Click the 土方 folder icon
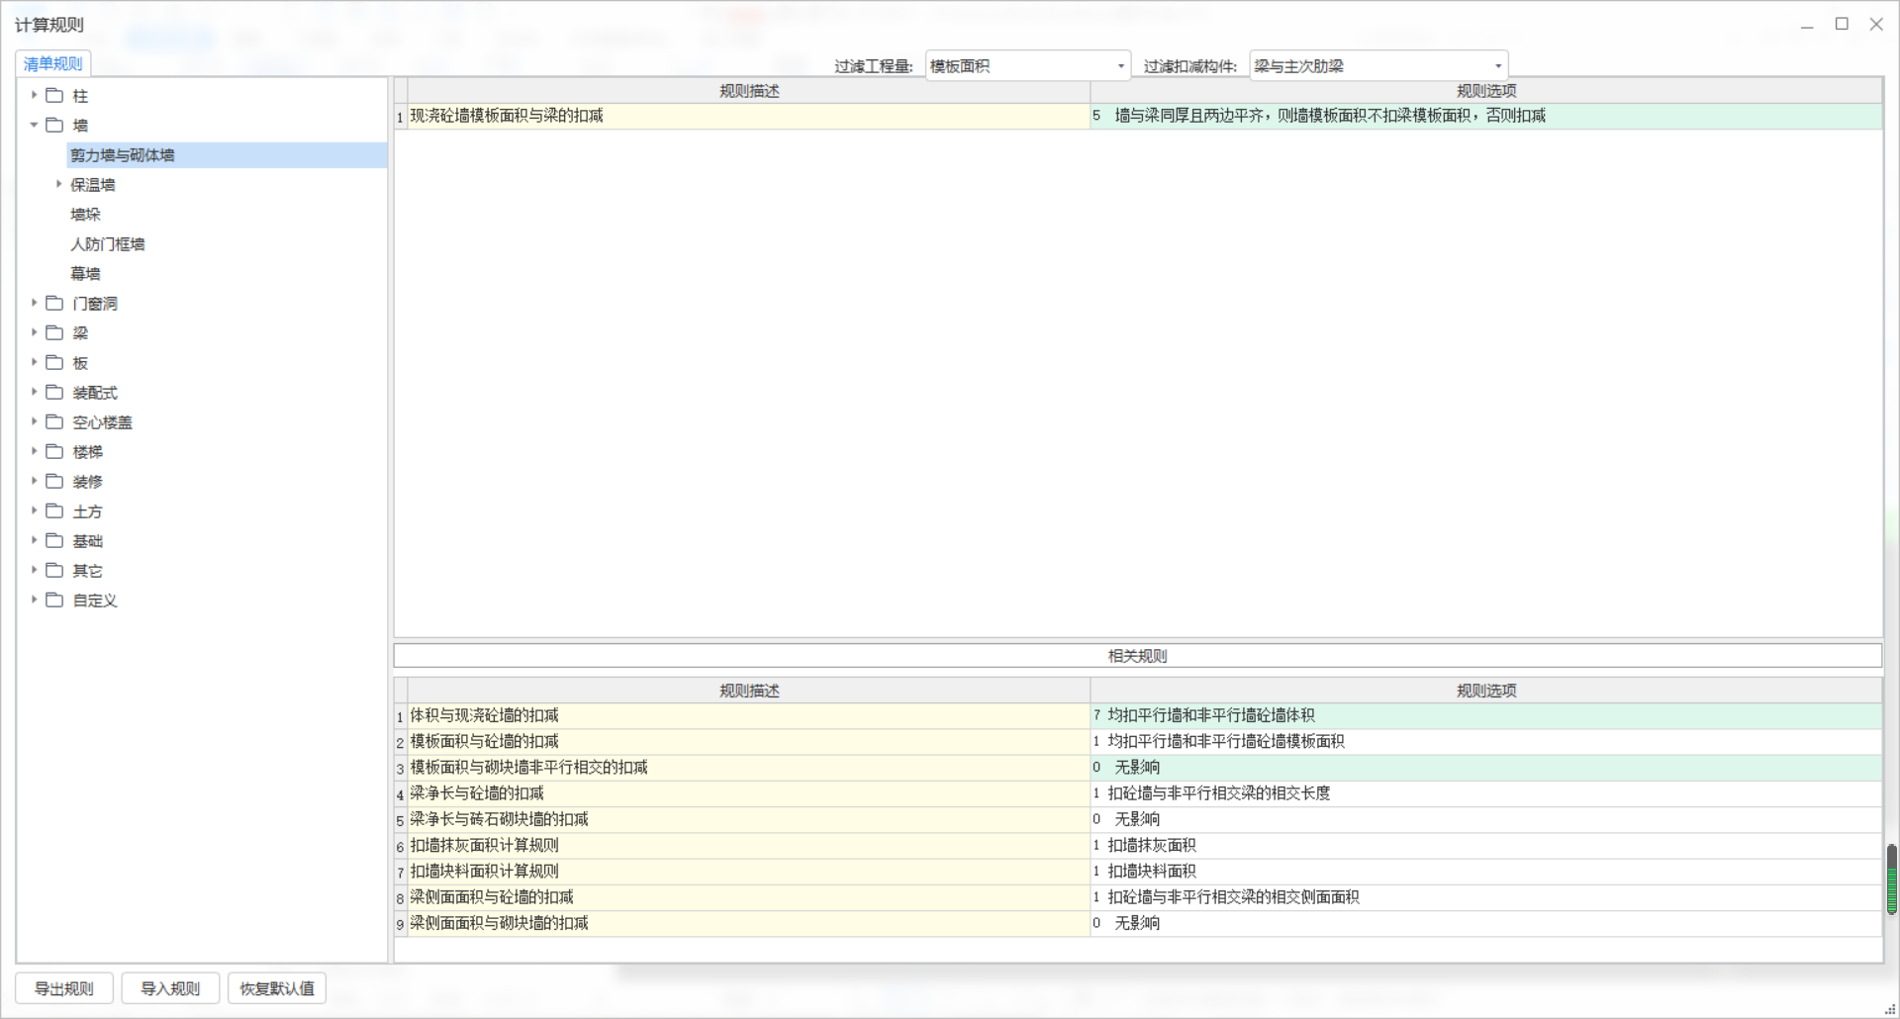The image size is (1900, 1019). [x=54, y=510]
